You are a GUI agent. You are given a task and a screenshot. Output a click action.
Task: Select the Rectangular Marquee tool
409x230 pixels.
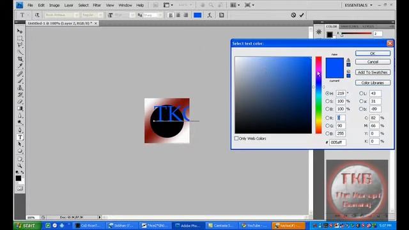[20, 38]
